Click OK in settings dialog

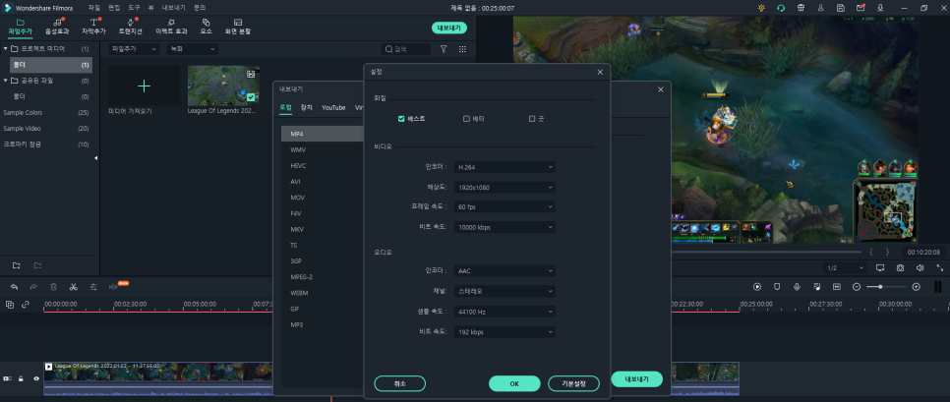click(514, 383)
